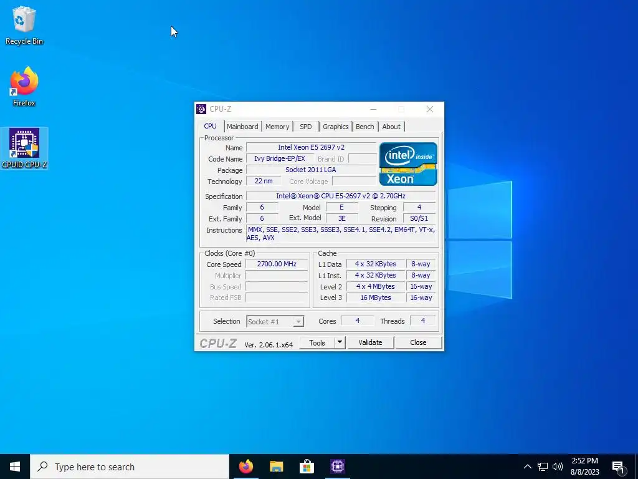
Task: Select the CPUID CPU-Z desktop shortcut
Action: pyautogui.click(x=24, y=148)
